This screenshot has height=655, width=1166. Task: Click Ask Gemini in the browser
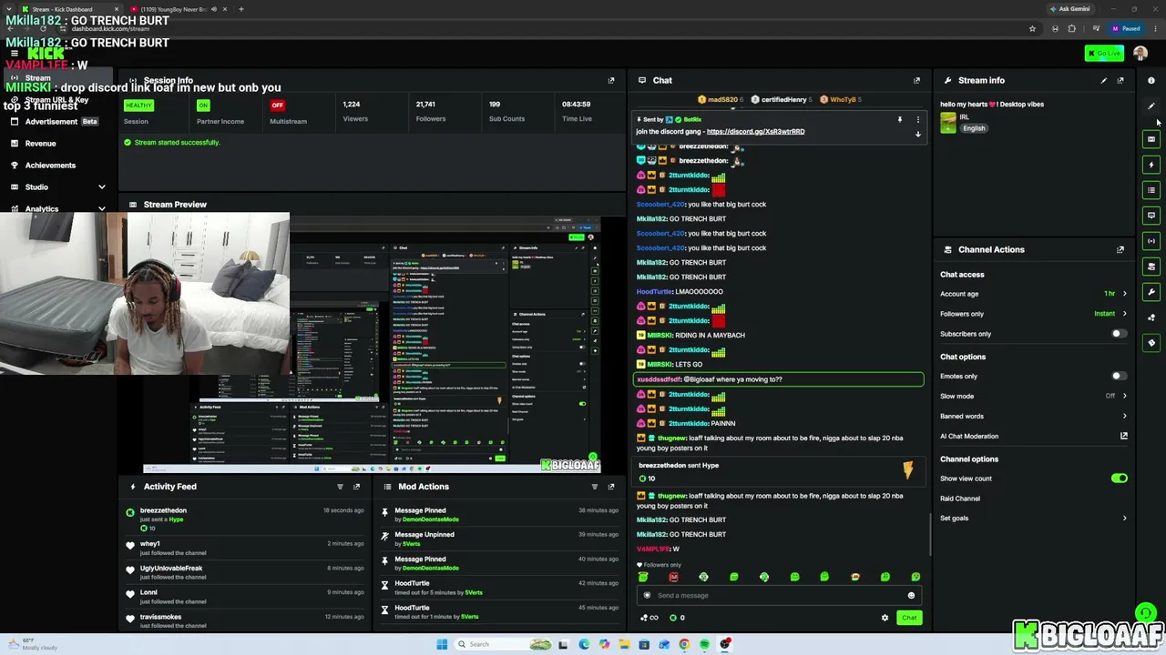point(1070,9)
